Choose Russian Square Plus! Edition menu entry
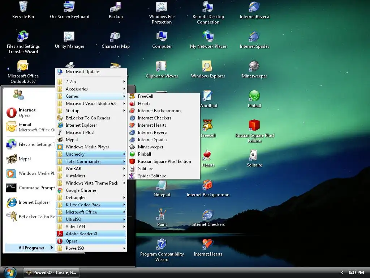 pyautogui.click(x=164, y=161)
